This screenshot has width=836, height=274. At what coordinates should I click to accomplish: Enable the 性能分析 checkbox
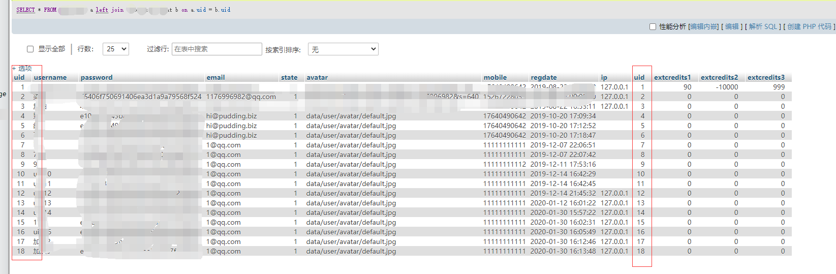coord(653,27)
